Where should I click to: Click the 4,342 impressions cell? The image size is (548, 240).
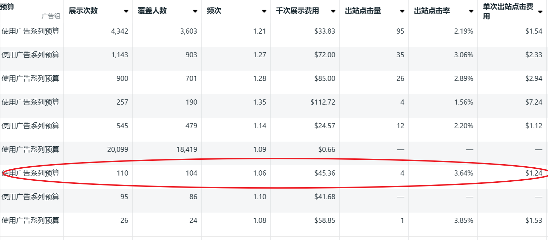click(119, 31)
